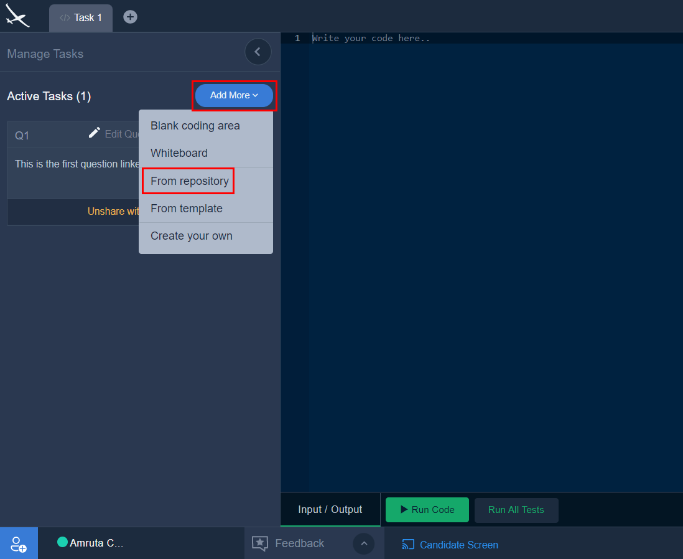Click the Feedback star icon
683x559 pixels.
pos(259,543)
